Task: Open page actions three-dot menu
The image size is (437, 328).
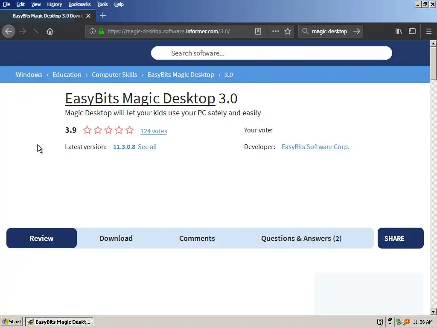Action: coord(275,31)
